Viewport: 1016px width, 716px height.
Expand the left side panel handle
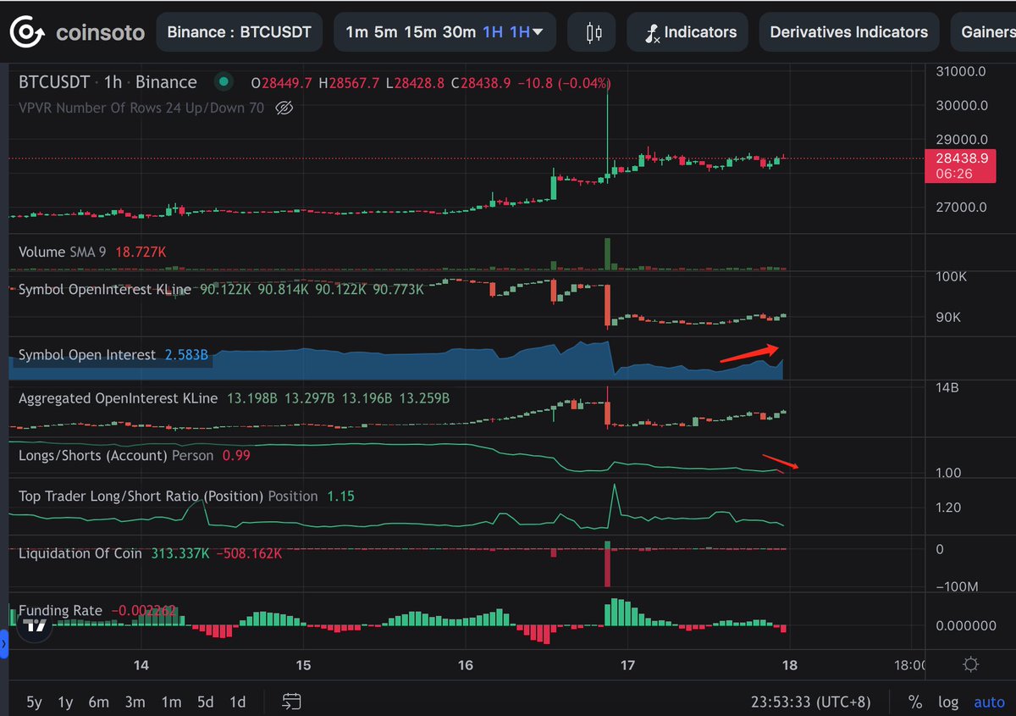(3, 644)
